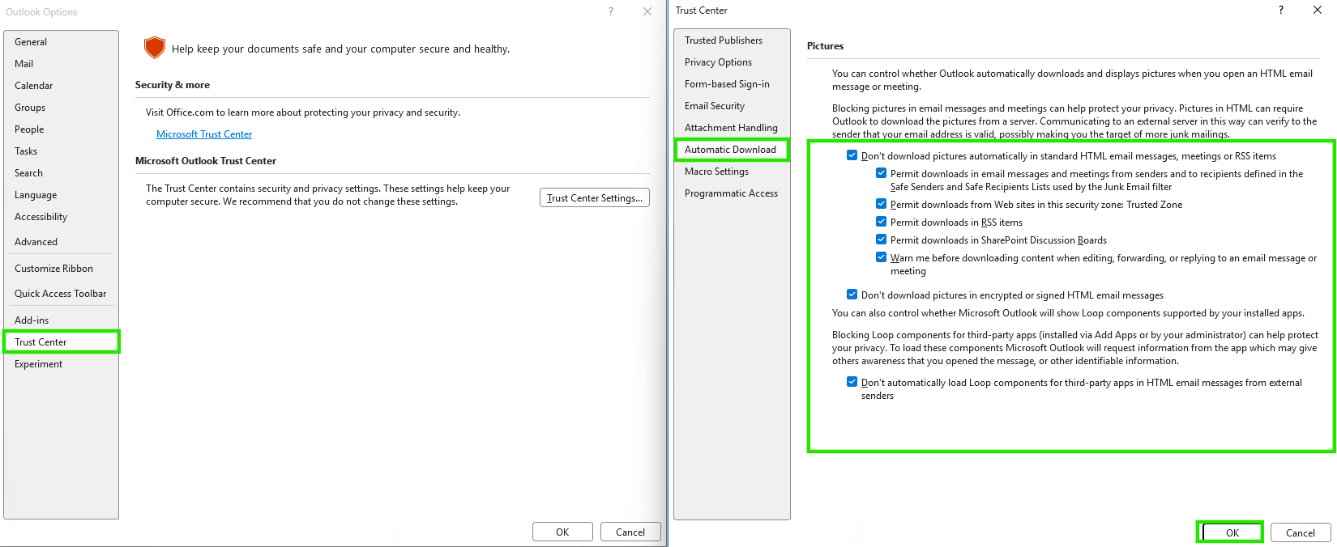This screenshot has height=547, width=1337.
Task: Select the Advanced options category
Action: [x=61, y=242]
